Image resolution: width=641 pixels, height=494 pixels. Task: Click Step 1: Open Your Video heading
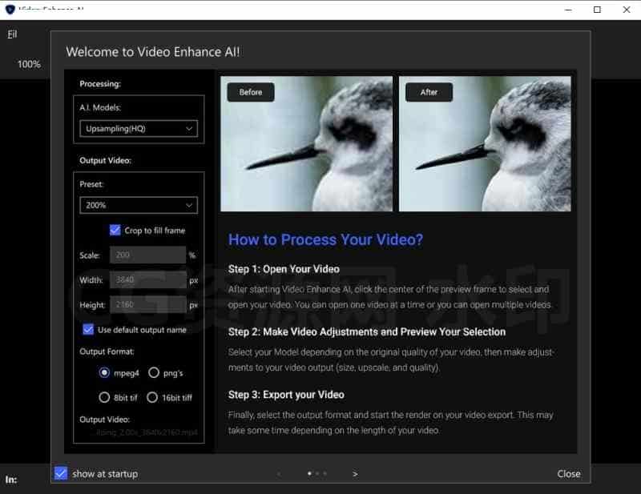284,269
